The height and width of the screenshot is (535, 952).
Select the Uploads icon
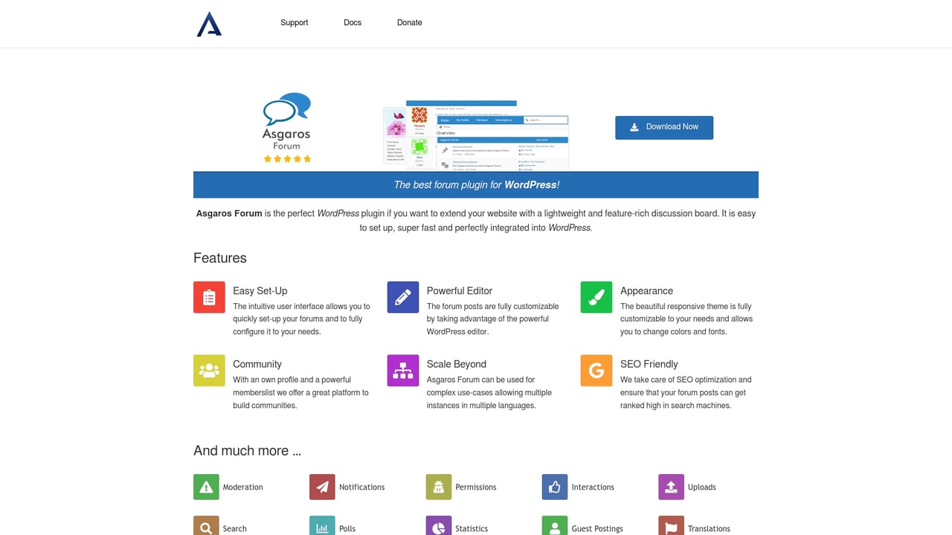click(x=670, y=487)
